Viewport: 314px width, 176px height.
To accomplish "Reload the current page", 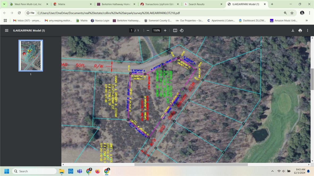I will (x=19, y=13).
